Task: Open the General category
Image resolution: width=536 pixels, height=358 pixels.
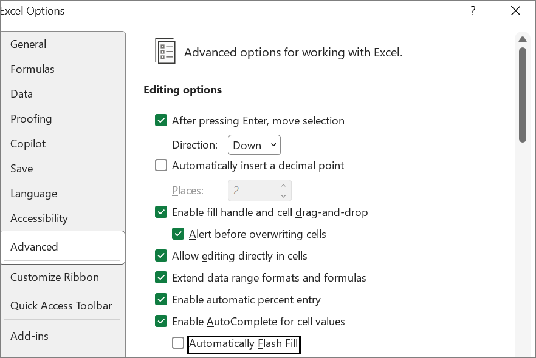Action: (x=29, y=44)
